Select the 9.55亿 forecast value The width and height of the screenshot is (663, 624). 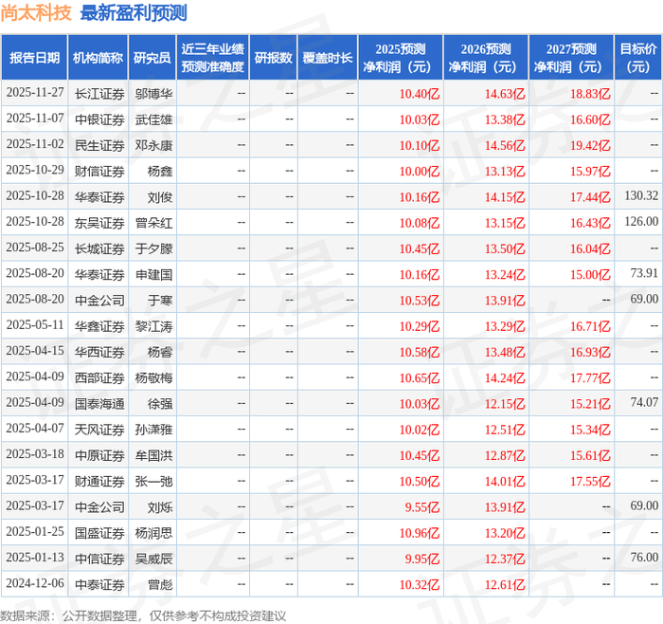[x=422, y=507]
